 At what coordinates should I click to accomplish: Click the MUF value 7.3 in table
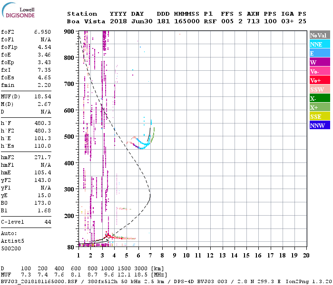26,275
